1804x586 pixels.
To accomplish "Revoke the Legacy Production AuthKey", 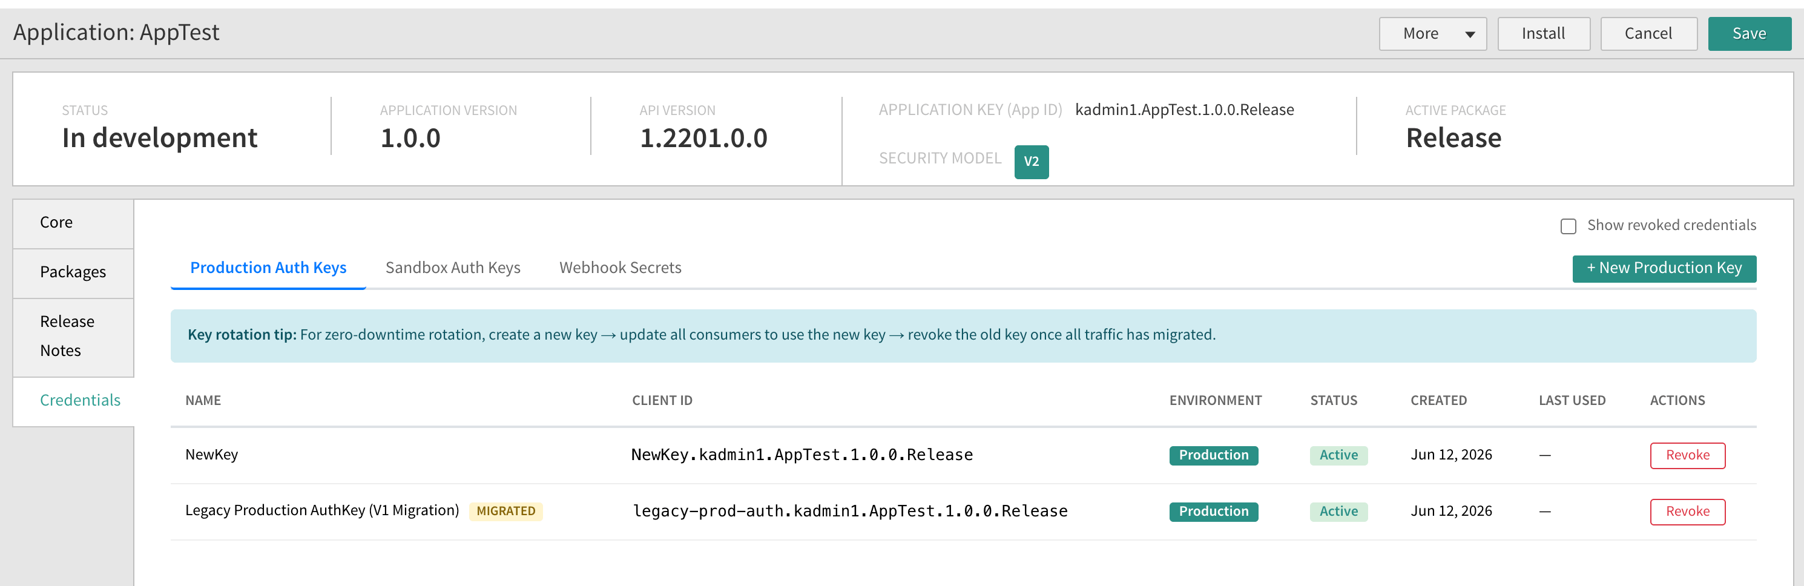I will (x=1687, y=511).
